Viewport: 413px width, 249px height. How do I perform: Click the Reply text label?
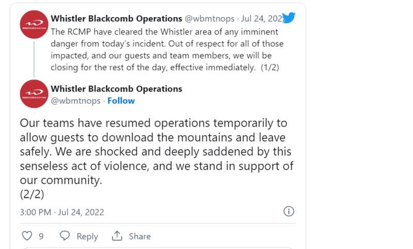87,236
